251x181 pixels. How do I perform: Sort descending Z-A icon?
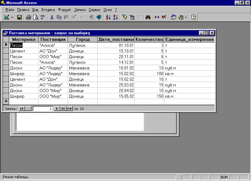[x=115, y=17]
